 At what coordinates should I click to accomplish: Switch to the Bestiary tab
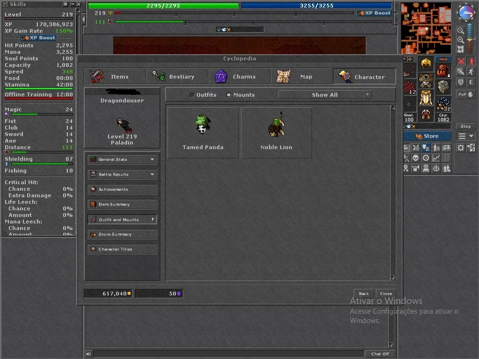[x=177, y=76]
